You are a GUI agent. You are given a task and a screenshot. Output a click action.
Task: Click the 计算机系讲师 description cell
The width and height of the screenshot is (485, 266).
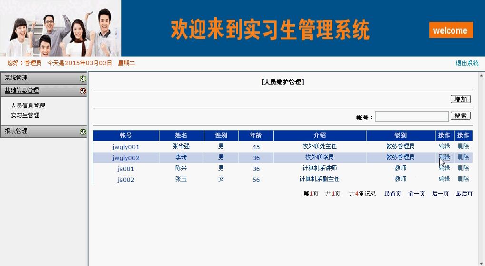click(x=319, y=168)
